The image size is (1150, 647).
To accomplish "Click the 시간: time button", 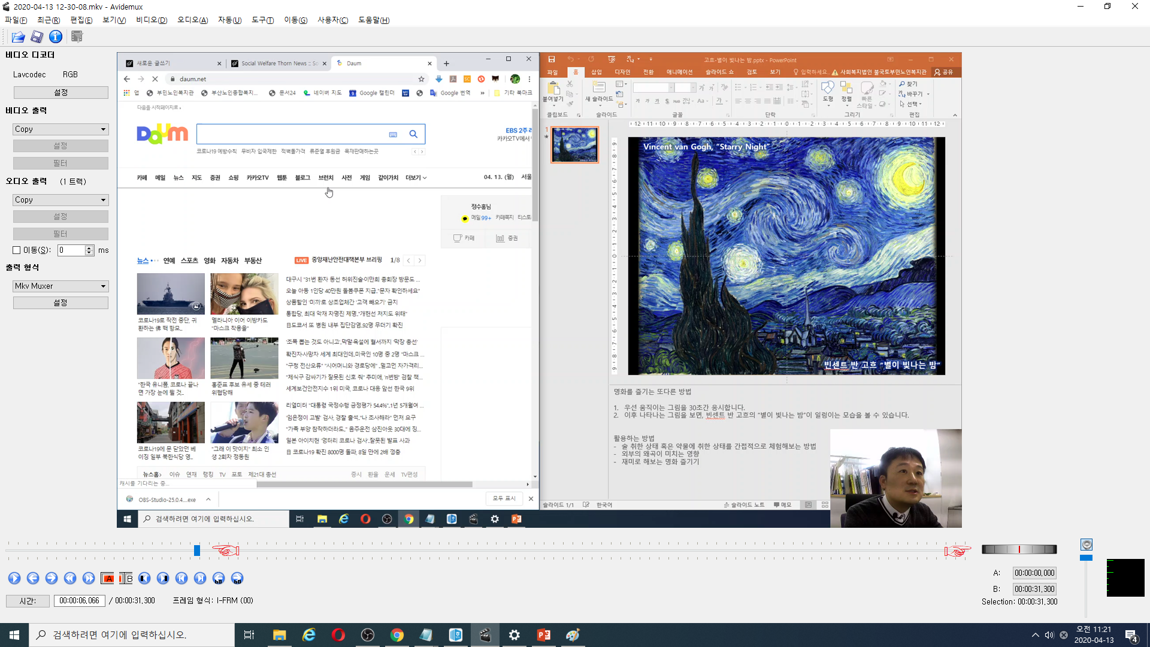I will pyautogui.click(x=28, y=601).
